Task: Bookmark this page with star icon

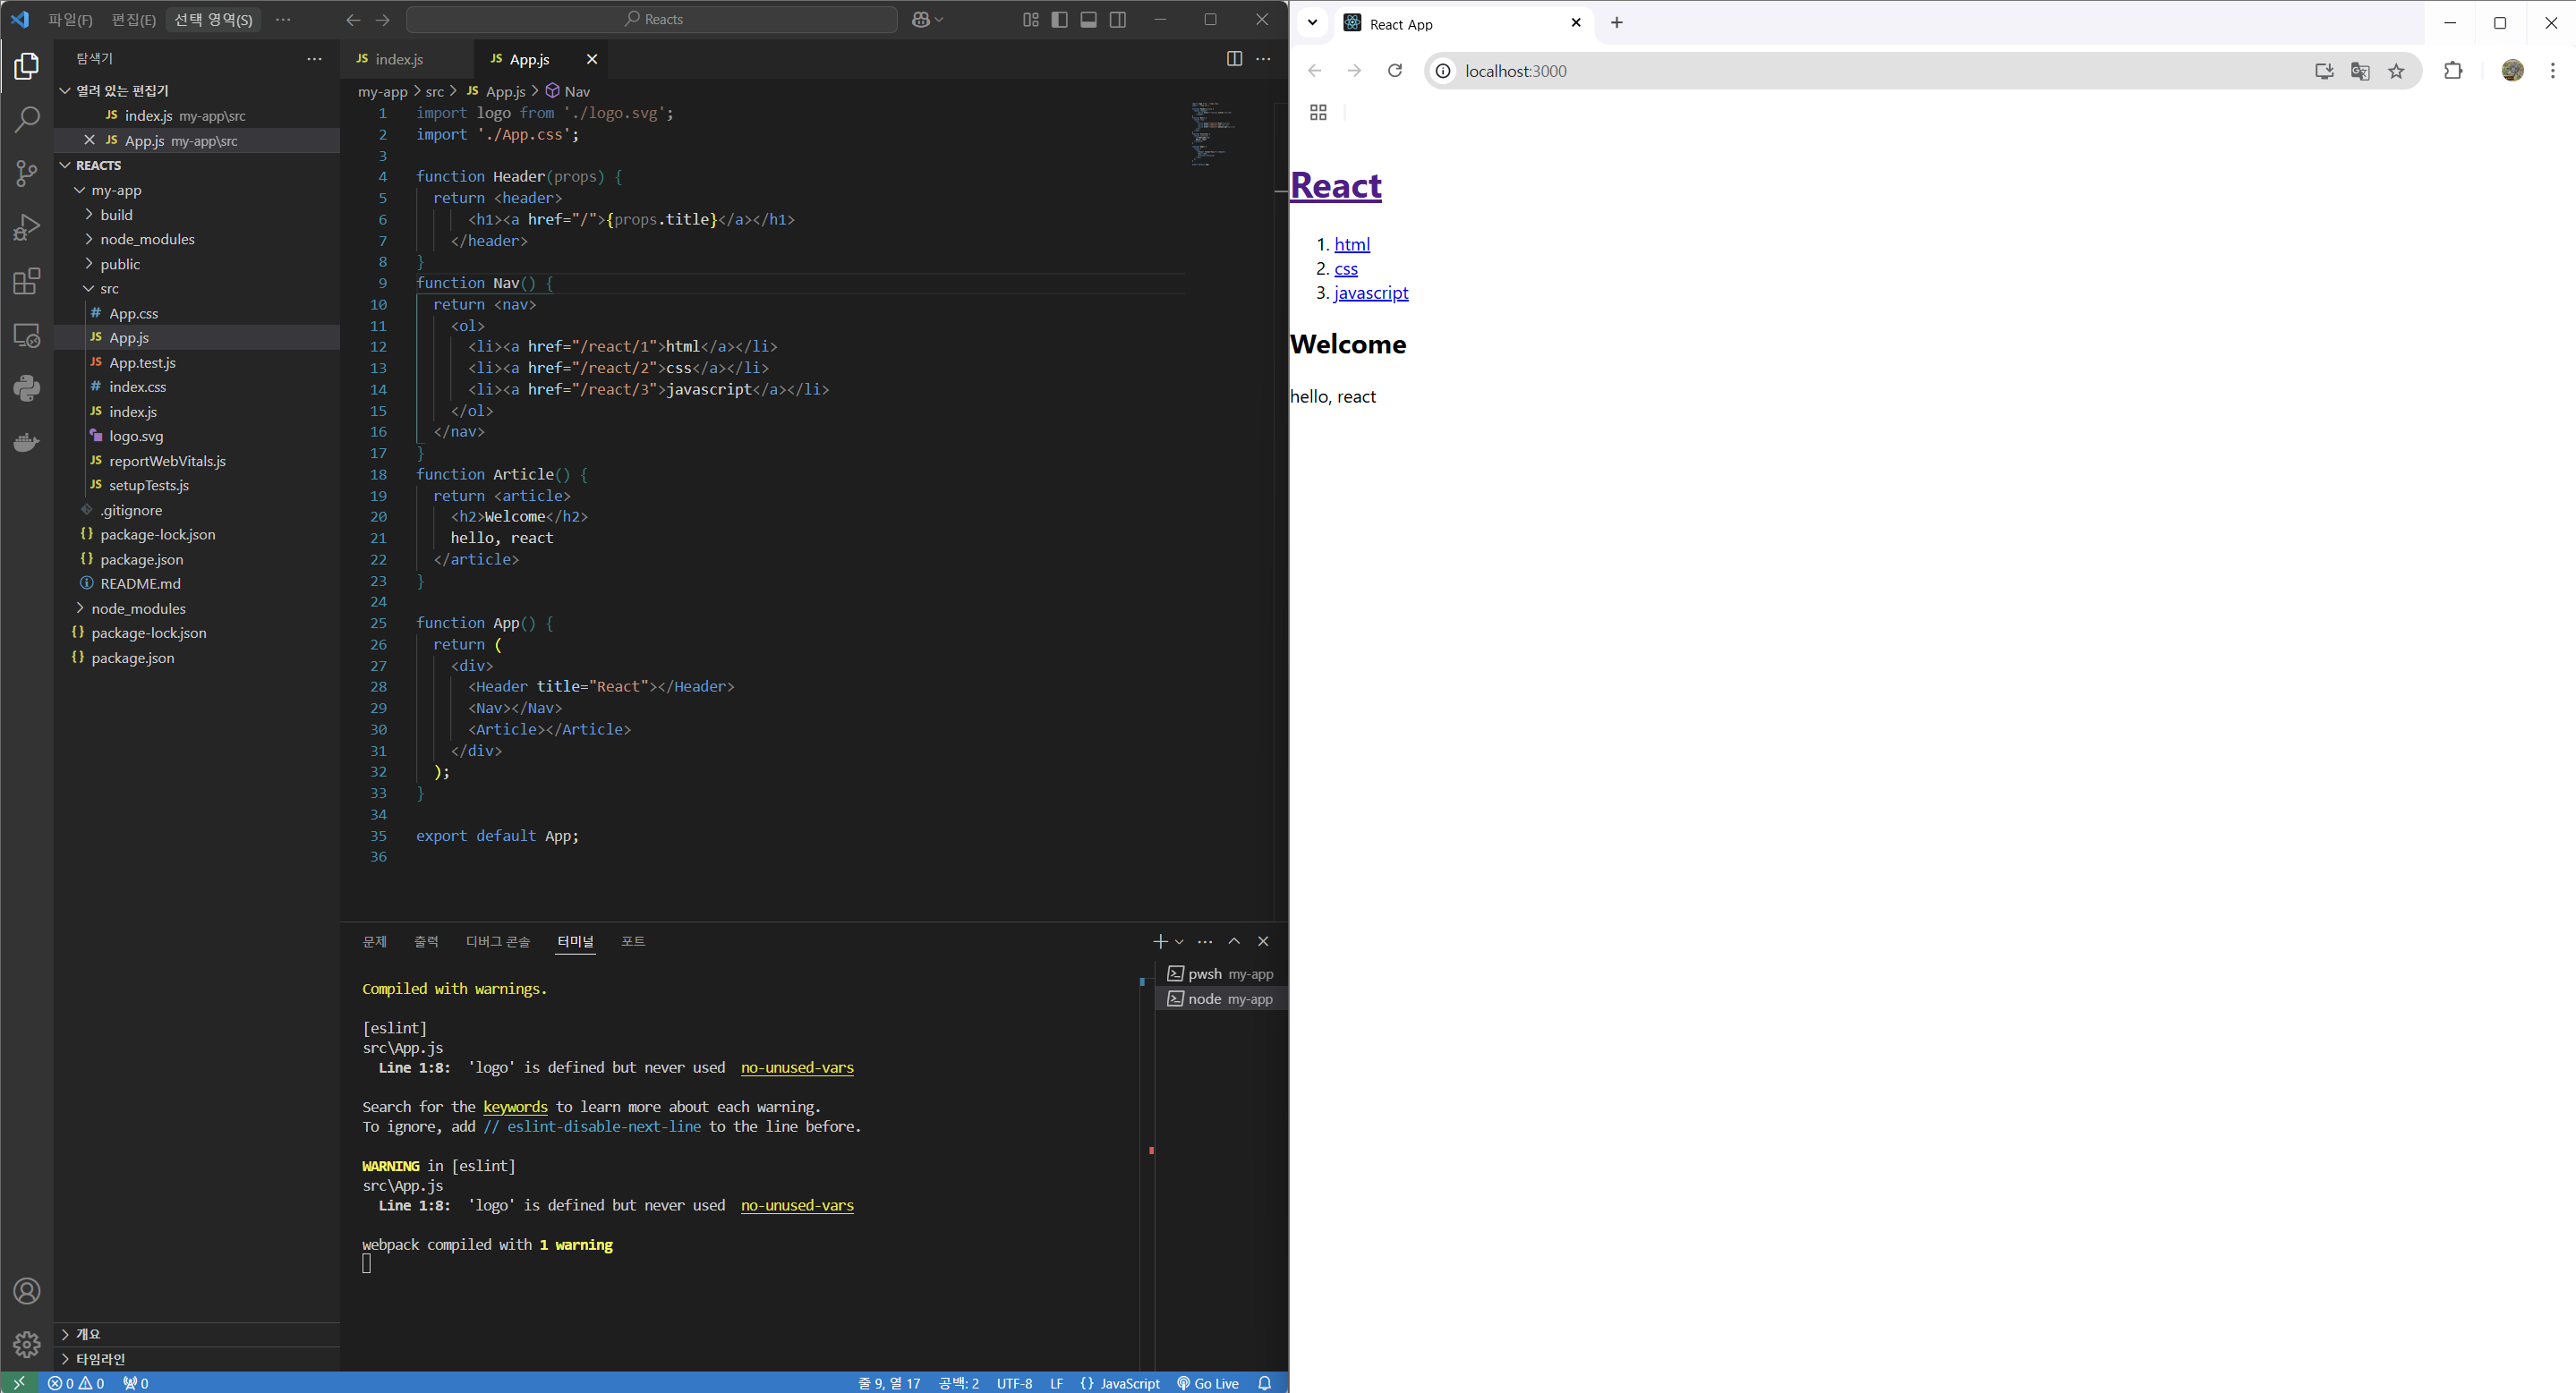Action: click(2396, 71)
